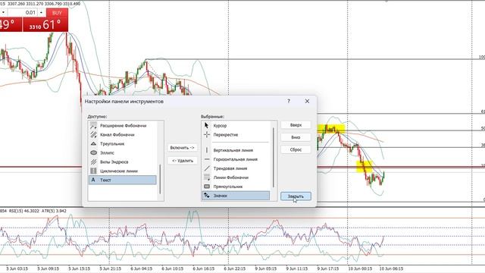
Task: Click the lot volume field showing 0.01
Action: 22,13
